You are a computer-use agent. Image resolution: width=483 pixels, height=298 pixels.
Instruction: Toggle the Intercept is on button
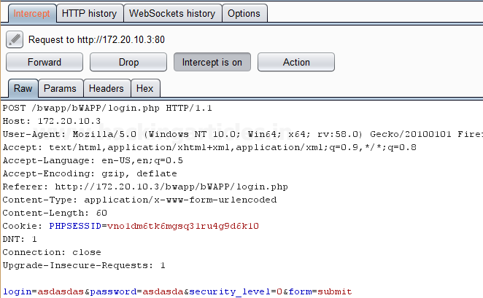(x=212, y=62)
